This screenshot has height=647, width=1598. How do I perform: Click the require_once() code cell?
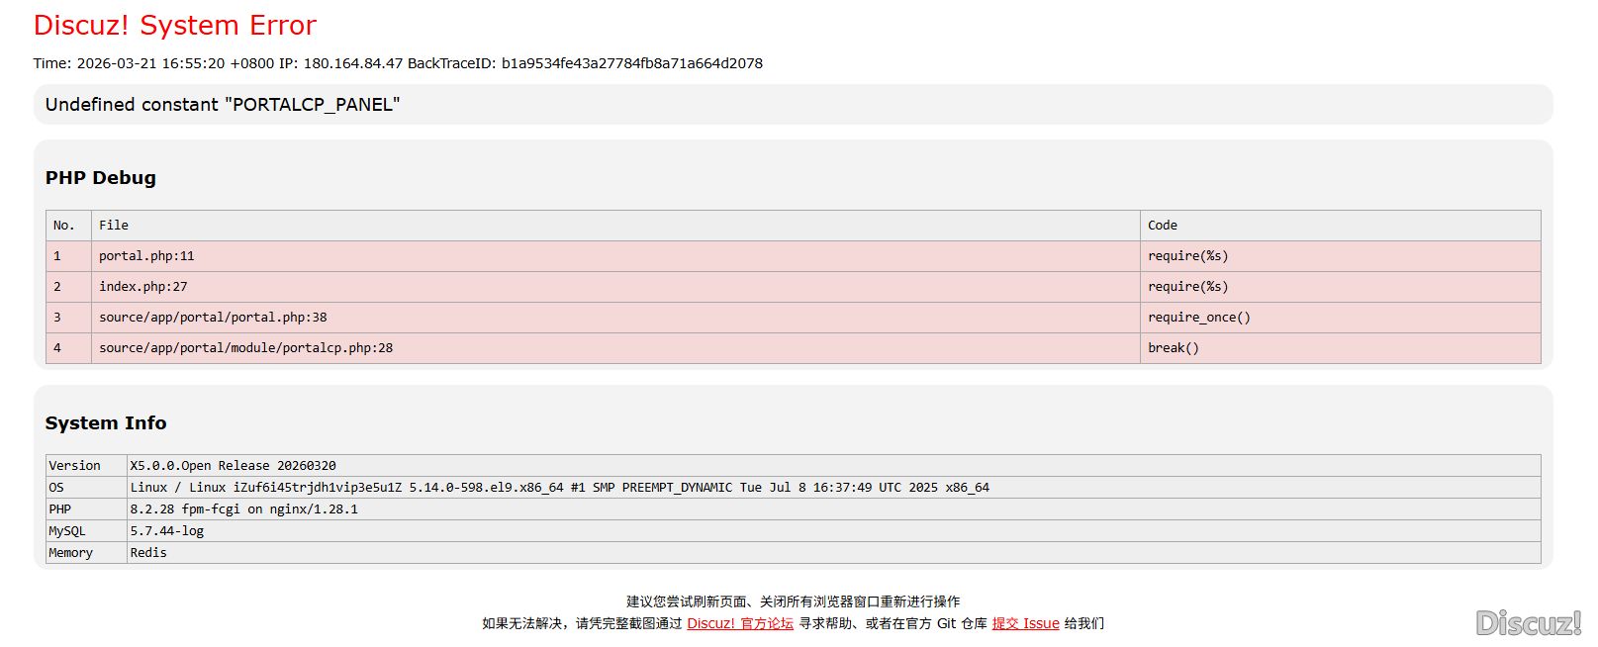(x=1198, y=318)
